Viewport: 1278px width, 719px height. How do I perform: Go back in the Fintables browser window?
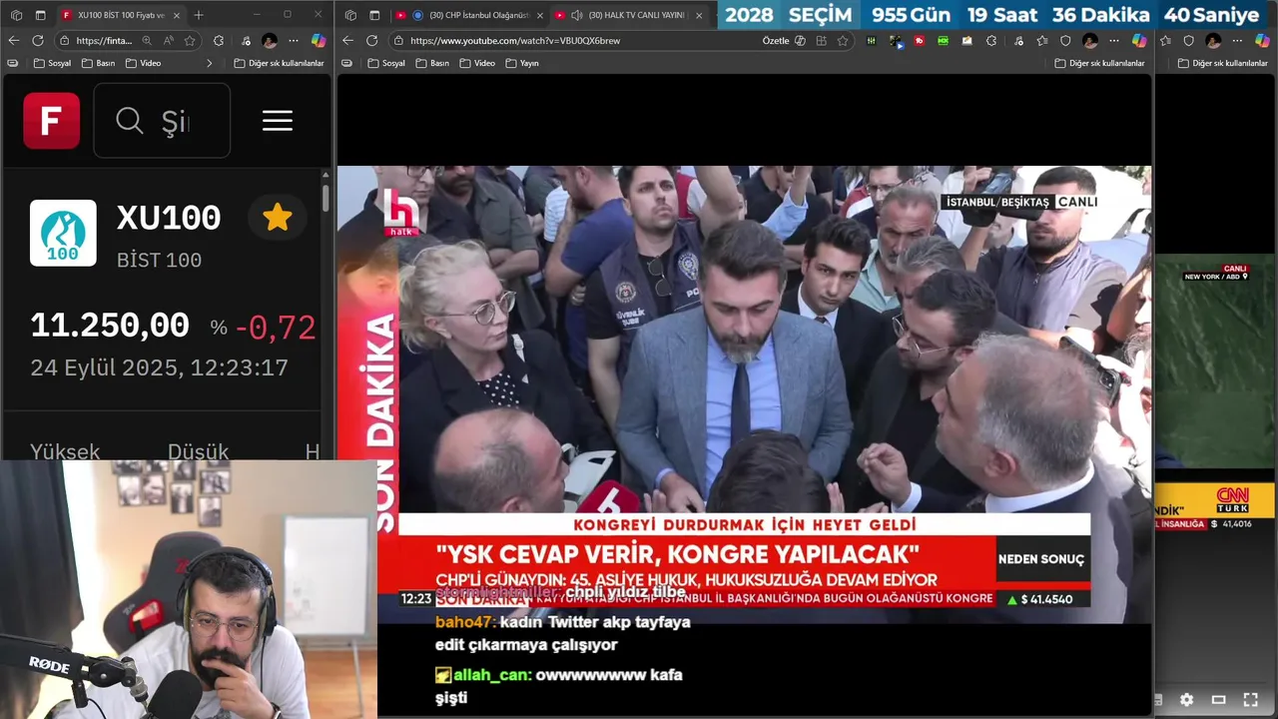coord(14,40)
